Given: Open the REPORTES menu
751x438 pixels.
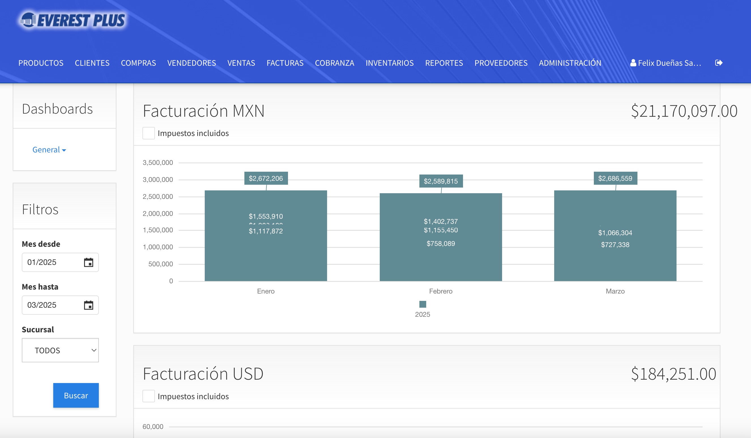Looking at the screenshot, I should click(444, 63).
